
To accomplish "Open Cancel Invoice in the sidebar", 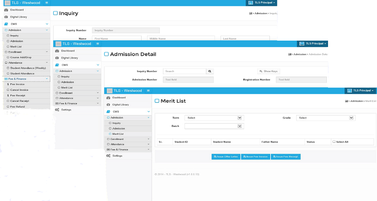I will 19,90.
